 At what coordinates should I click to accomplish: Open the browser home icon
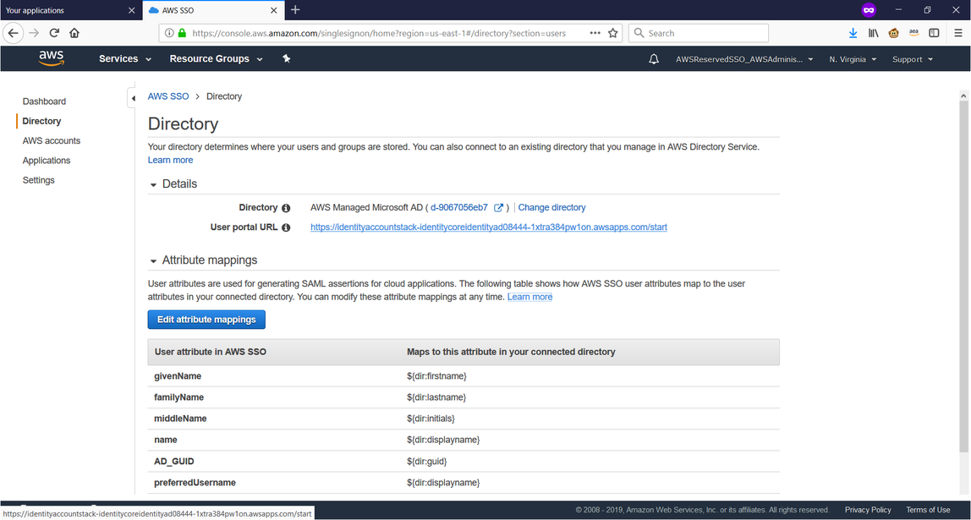tap(74, 33)
